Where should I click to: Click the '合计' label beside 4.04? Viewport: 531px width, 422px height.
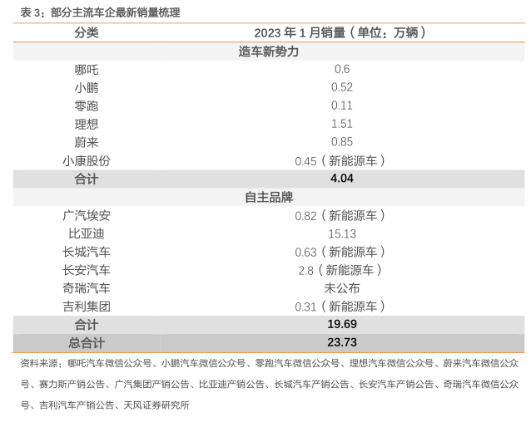pyautogui.click(x=87, y=179)
